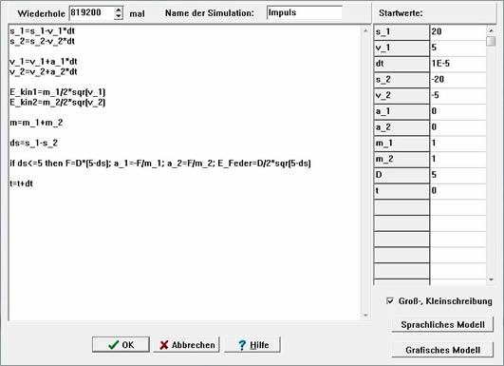The width and height of the screenshot is (504, 366).
Task: Select the t start value 0
Action: click(x=458, y=191)
